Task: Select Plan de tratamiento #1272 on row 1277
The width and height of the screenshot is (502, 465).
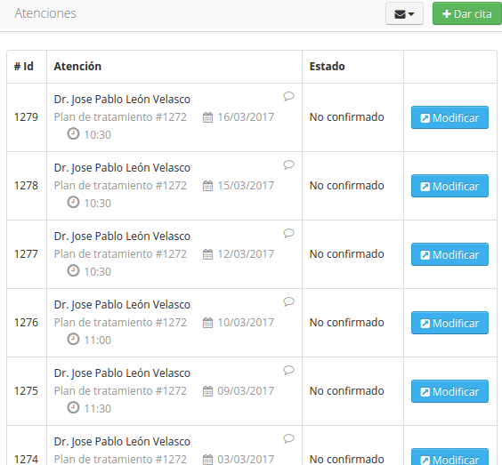Action: tap(120, 254)
